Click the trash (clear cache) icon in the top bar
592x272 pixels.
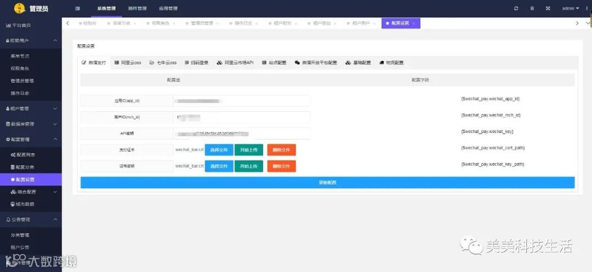coord(532,8)
